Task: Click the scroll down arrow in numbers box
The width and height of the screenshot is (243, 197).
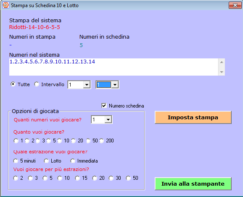Action: (222, 72)
